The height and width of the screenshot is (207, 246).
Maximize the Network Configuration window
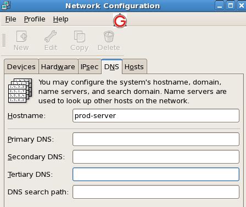tap(231, 5)
